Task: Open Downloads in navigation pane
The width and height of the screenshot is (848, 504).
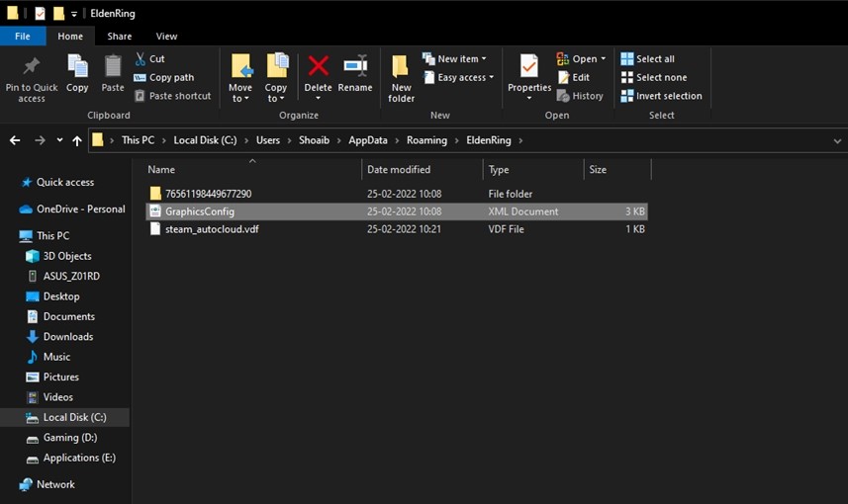Action: coord(60,337)
